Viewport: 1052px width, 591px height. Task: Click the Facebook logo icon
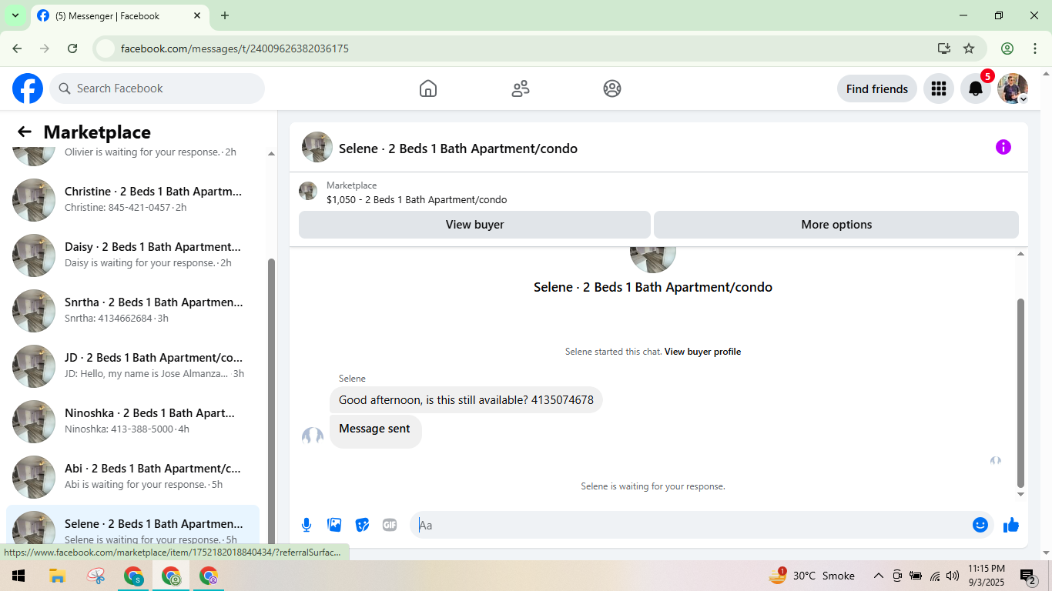[28, 88]
